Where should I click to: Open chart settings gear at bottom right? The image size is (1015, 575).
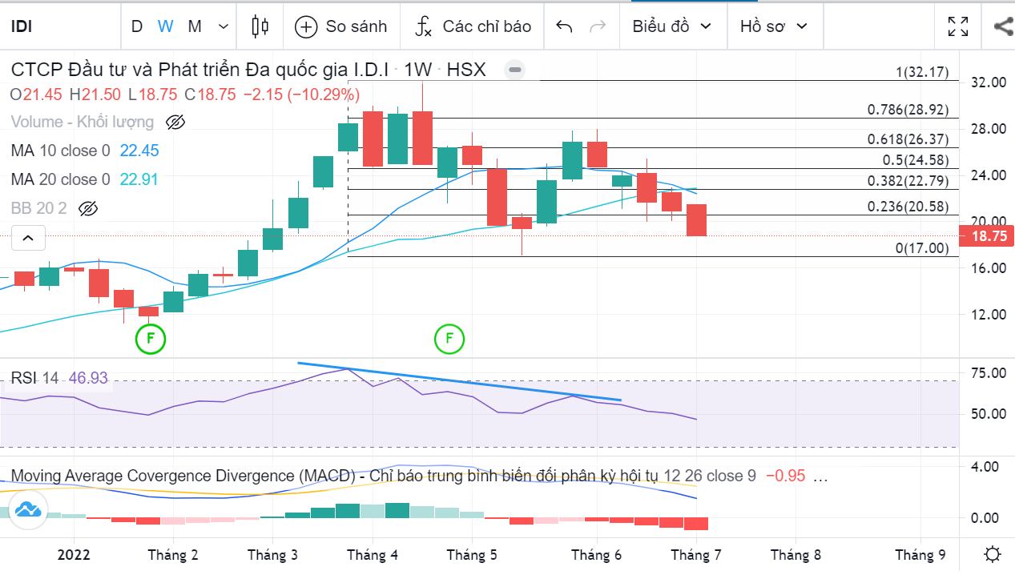993,554
